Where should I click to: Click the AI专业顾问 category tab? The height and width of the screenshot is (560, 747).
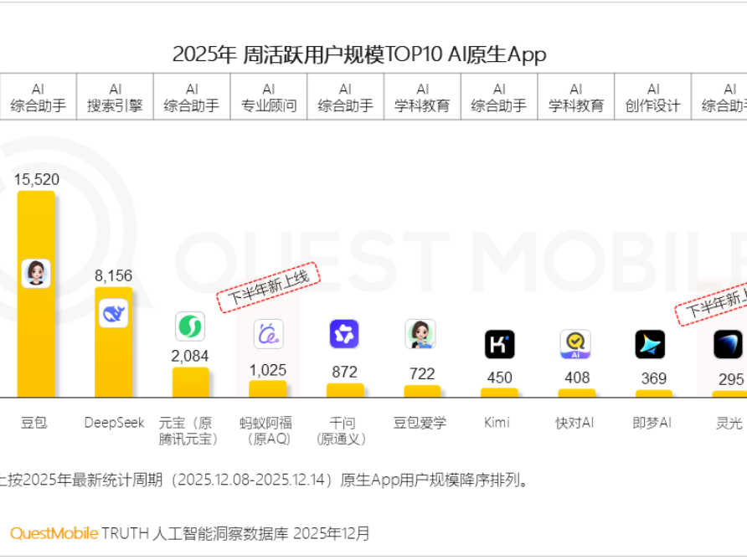(x=268, y=97)
